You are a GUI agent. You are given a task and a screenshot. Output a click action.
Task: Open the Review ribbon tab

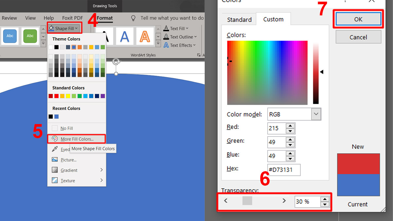(x=9, y=18)
